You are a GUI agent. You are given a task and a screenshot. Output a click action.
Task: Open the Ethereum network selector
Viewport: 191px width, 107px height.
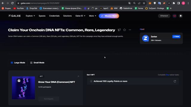click(164, 16)
